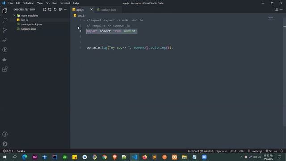Image resolution: width=286 pixels, height=161 pixels.
Task: Open the Help menu
Action: tap(76, 3)
